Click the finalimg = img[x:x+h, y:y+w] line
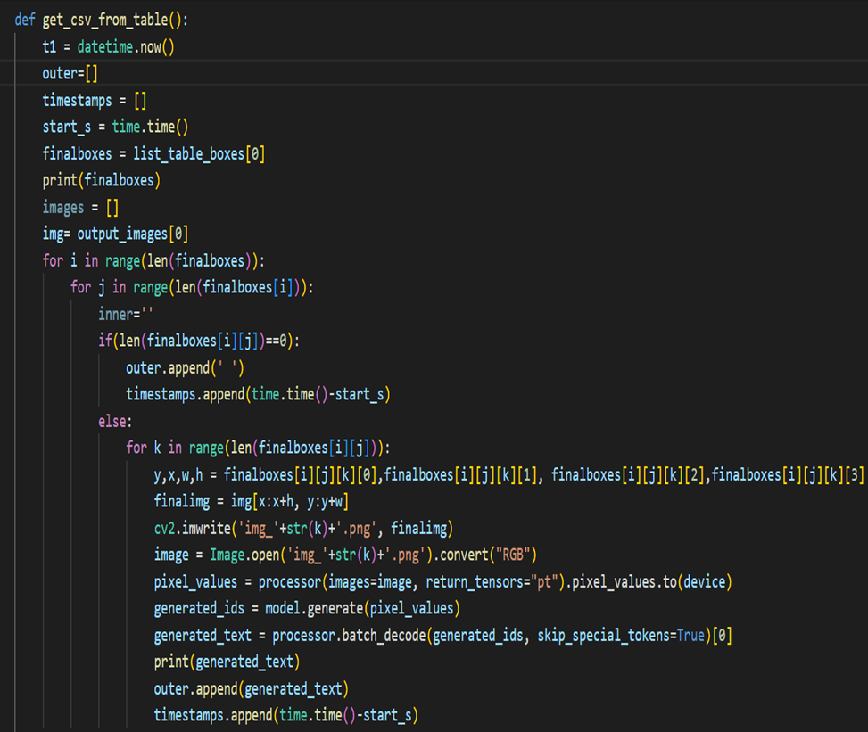This screenshot has width=868, height=732. [x=252, y=501]
